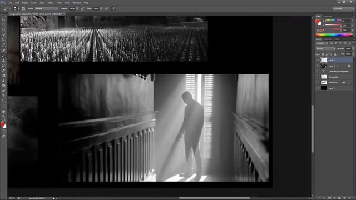Select the Eraser tool
The width and height of the screenshot is (356, 200).
3,71
